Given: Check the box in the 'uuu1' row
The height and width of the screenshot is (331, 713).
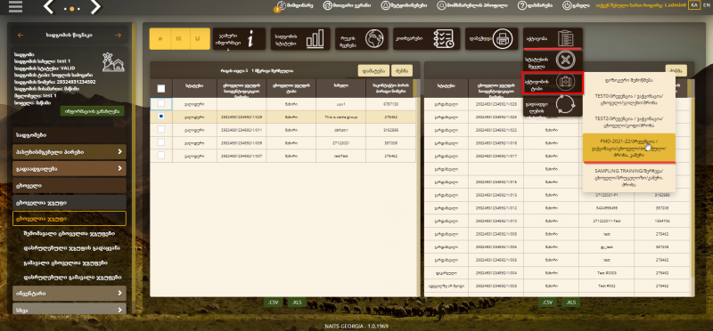Looking at the screenshot, I should (161, 104).
